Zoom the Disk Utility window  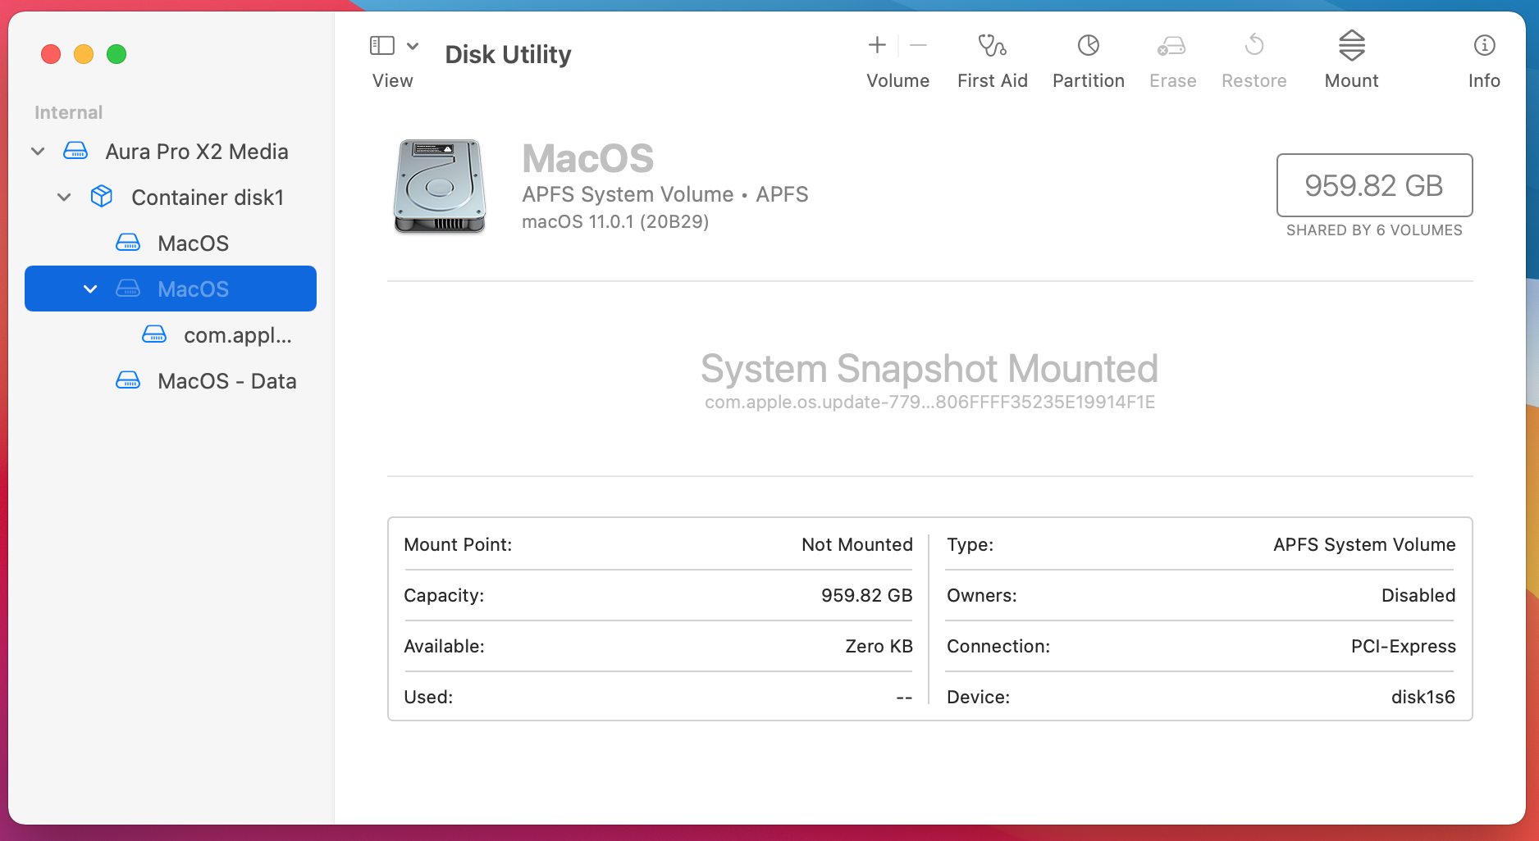click(x=116, y=54)
